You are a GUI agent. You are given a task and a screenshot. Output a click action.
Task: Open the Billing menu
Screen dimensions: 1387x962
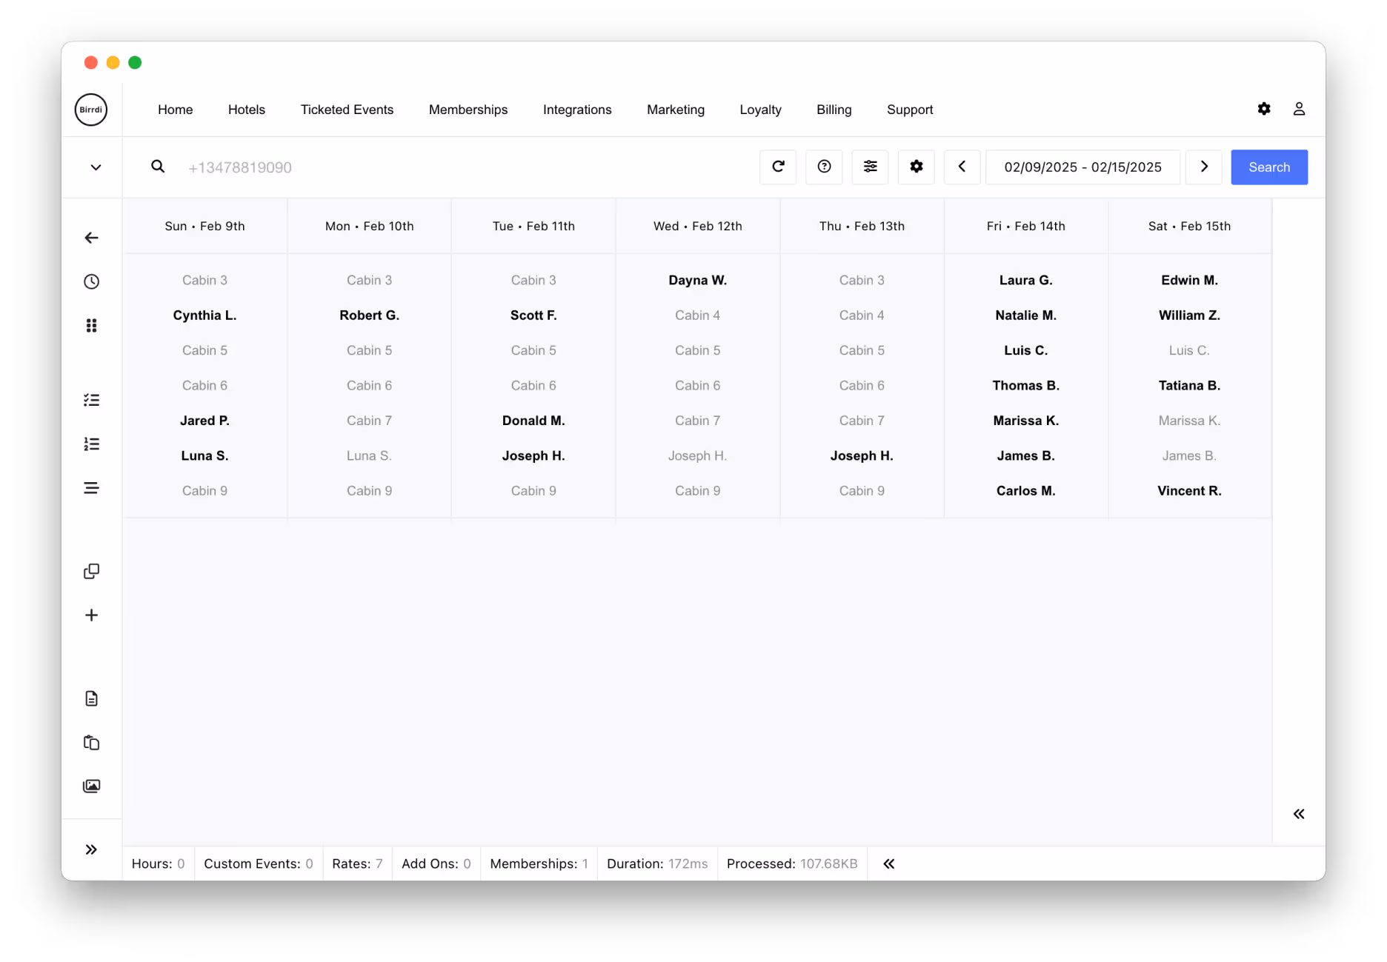coord(834,110)
